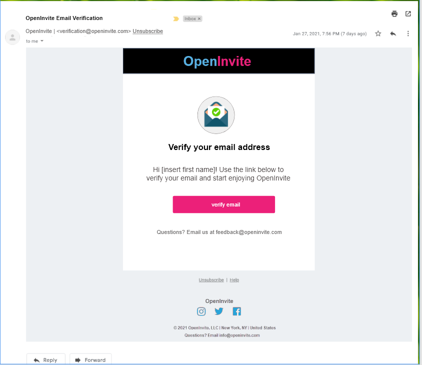Star the OpenInvite verification email
The width and height of the screenshot is (422, 365).
[378, 33]
